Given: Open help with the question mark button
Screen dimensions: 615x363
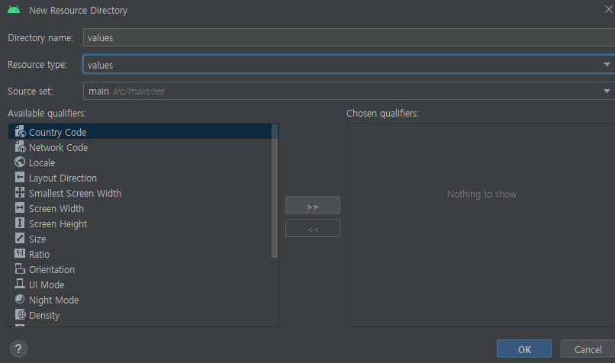Looking at the screenshot, I should tap(18, 349).
